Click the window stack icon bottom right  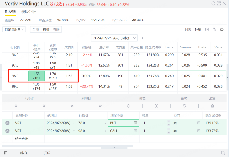point(223,153)
